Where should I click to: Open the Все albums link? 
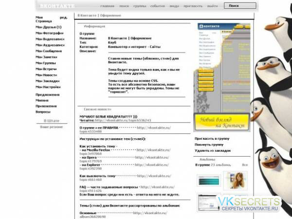pyautogui.click(x=245, y=165)
